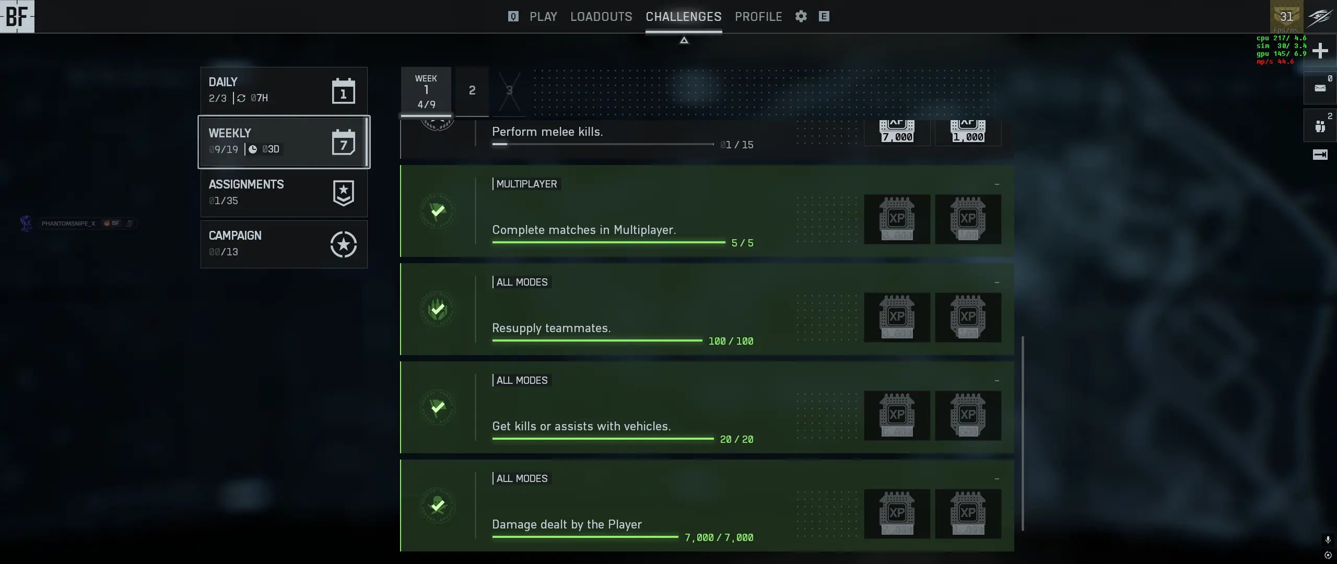The height and width of the screenshot is (564, 1337).
Task: Open the Profile menu
Action: tap(758, 17)
